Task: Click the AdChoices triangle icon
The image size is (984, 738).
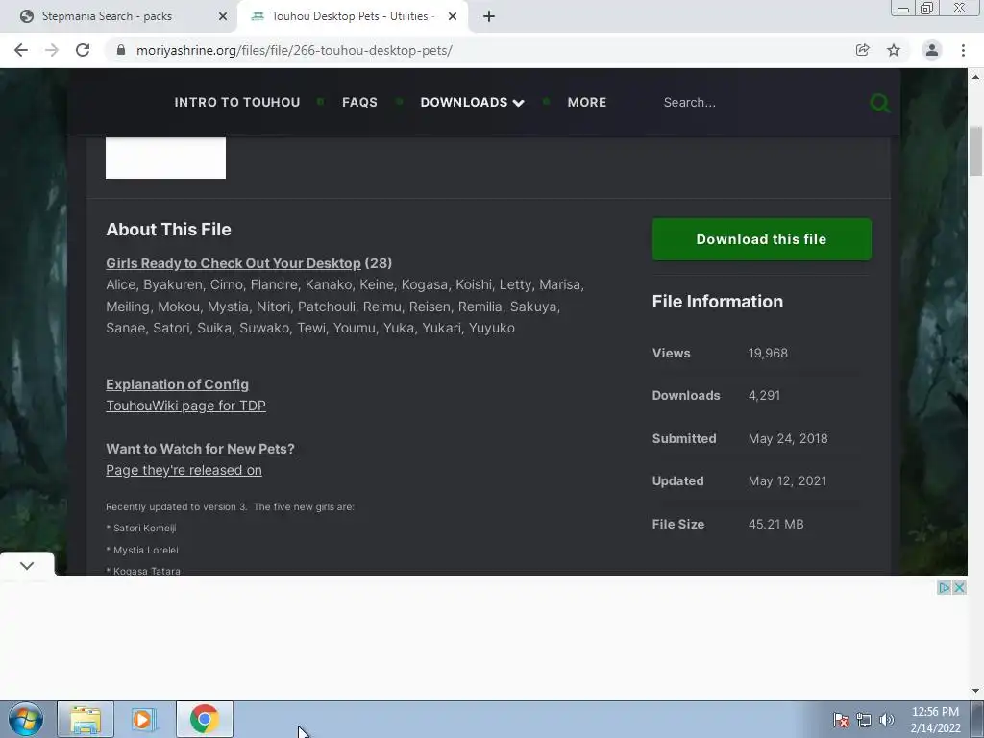Action: pos(944,587)
